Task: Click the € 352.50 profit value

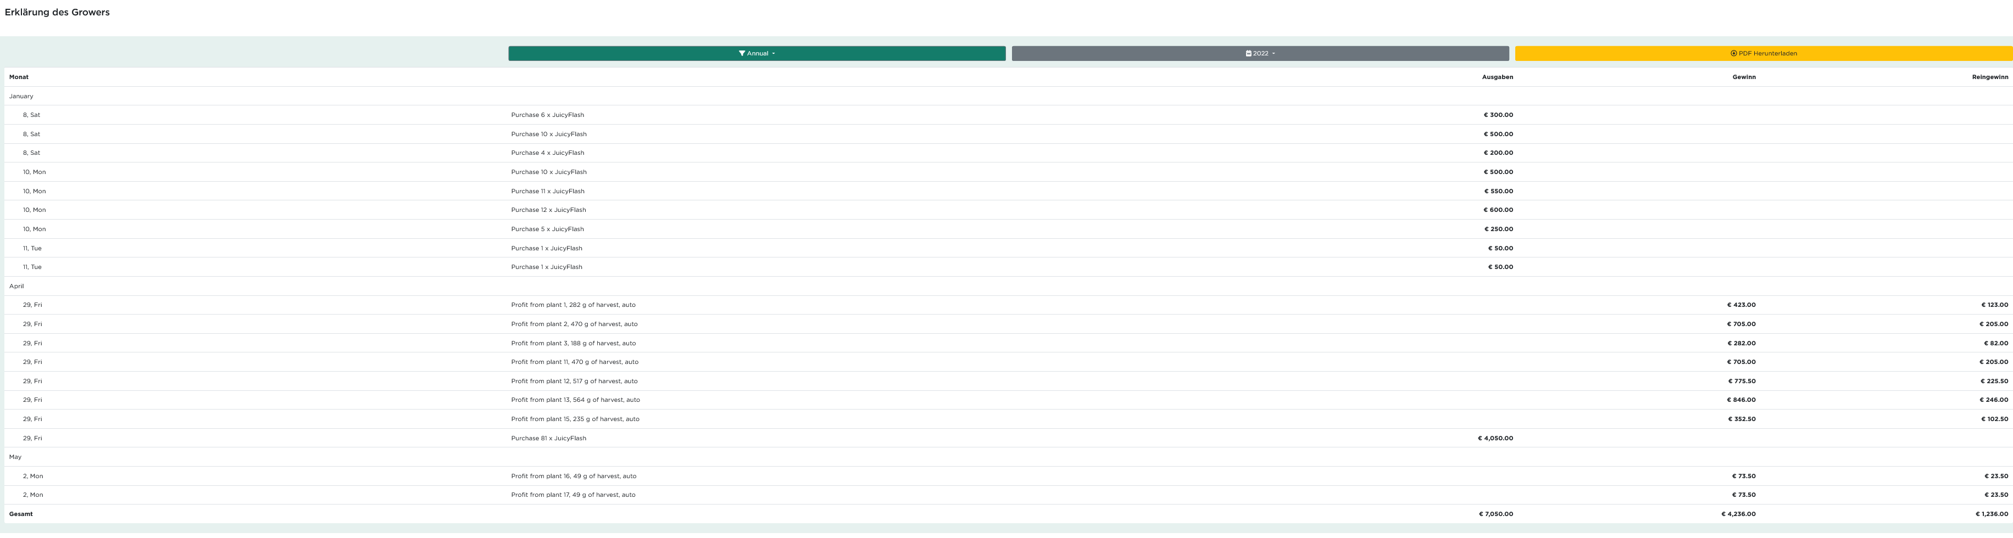Action: click(x=1741, y=419)
